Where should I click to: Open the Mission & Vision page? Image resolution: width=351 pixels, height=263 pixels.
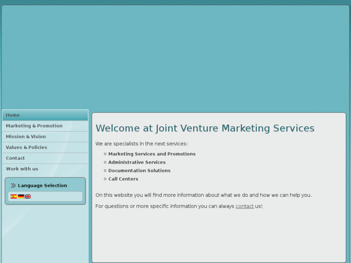tap(26, 137)
